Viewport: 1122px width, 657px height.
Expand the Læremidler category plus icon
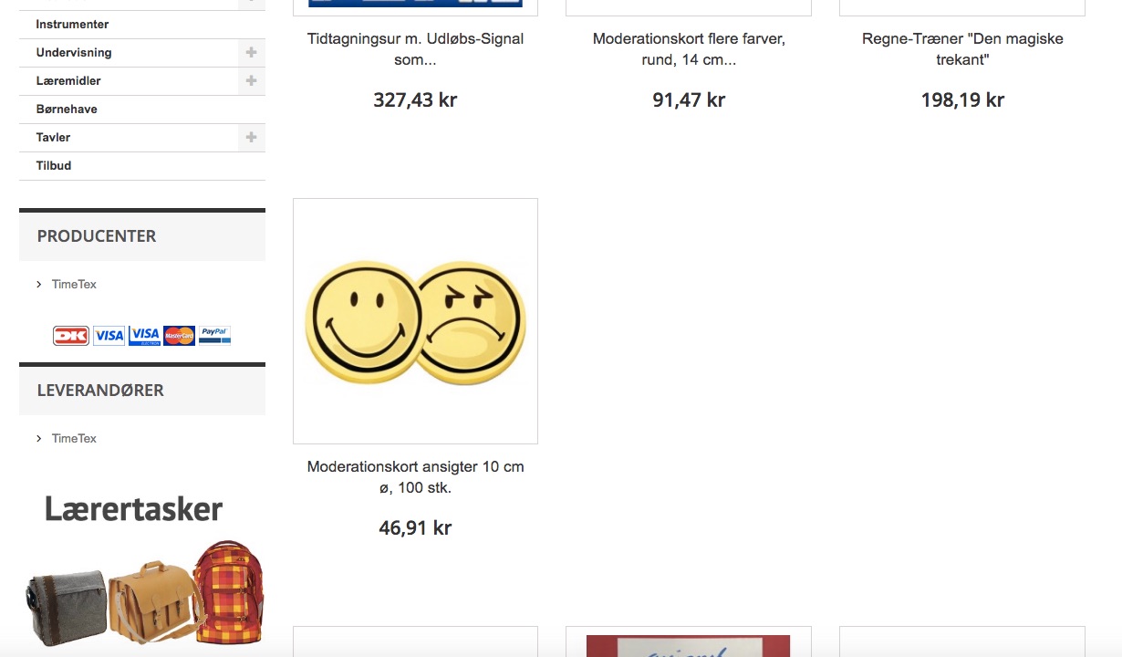[251, 81]
